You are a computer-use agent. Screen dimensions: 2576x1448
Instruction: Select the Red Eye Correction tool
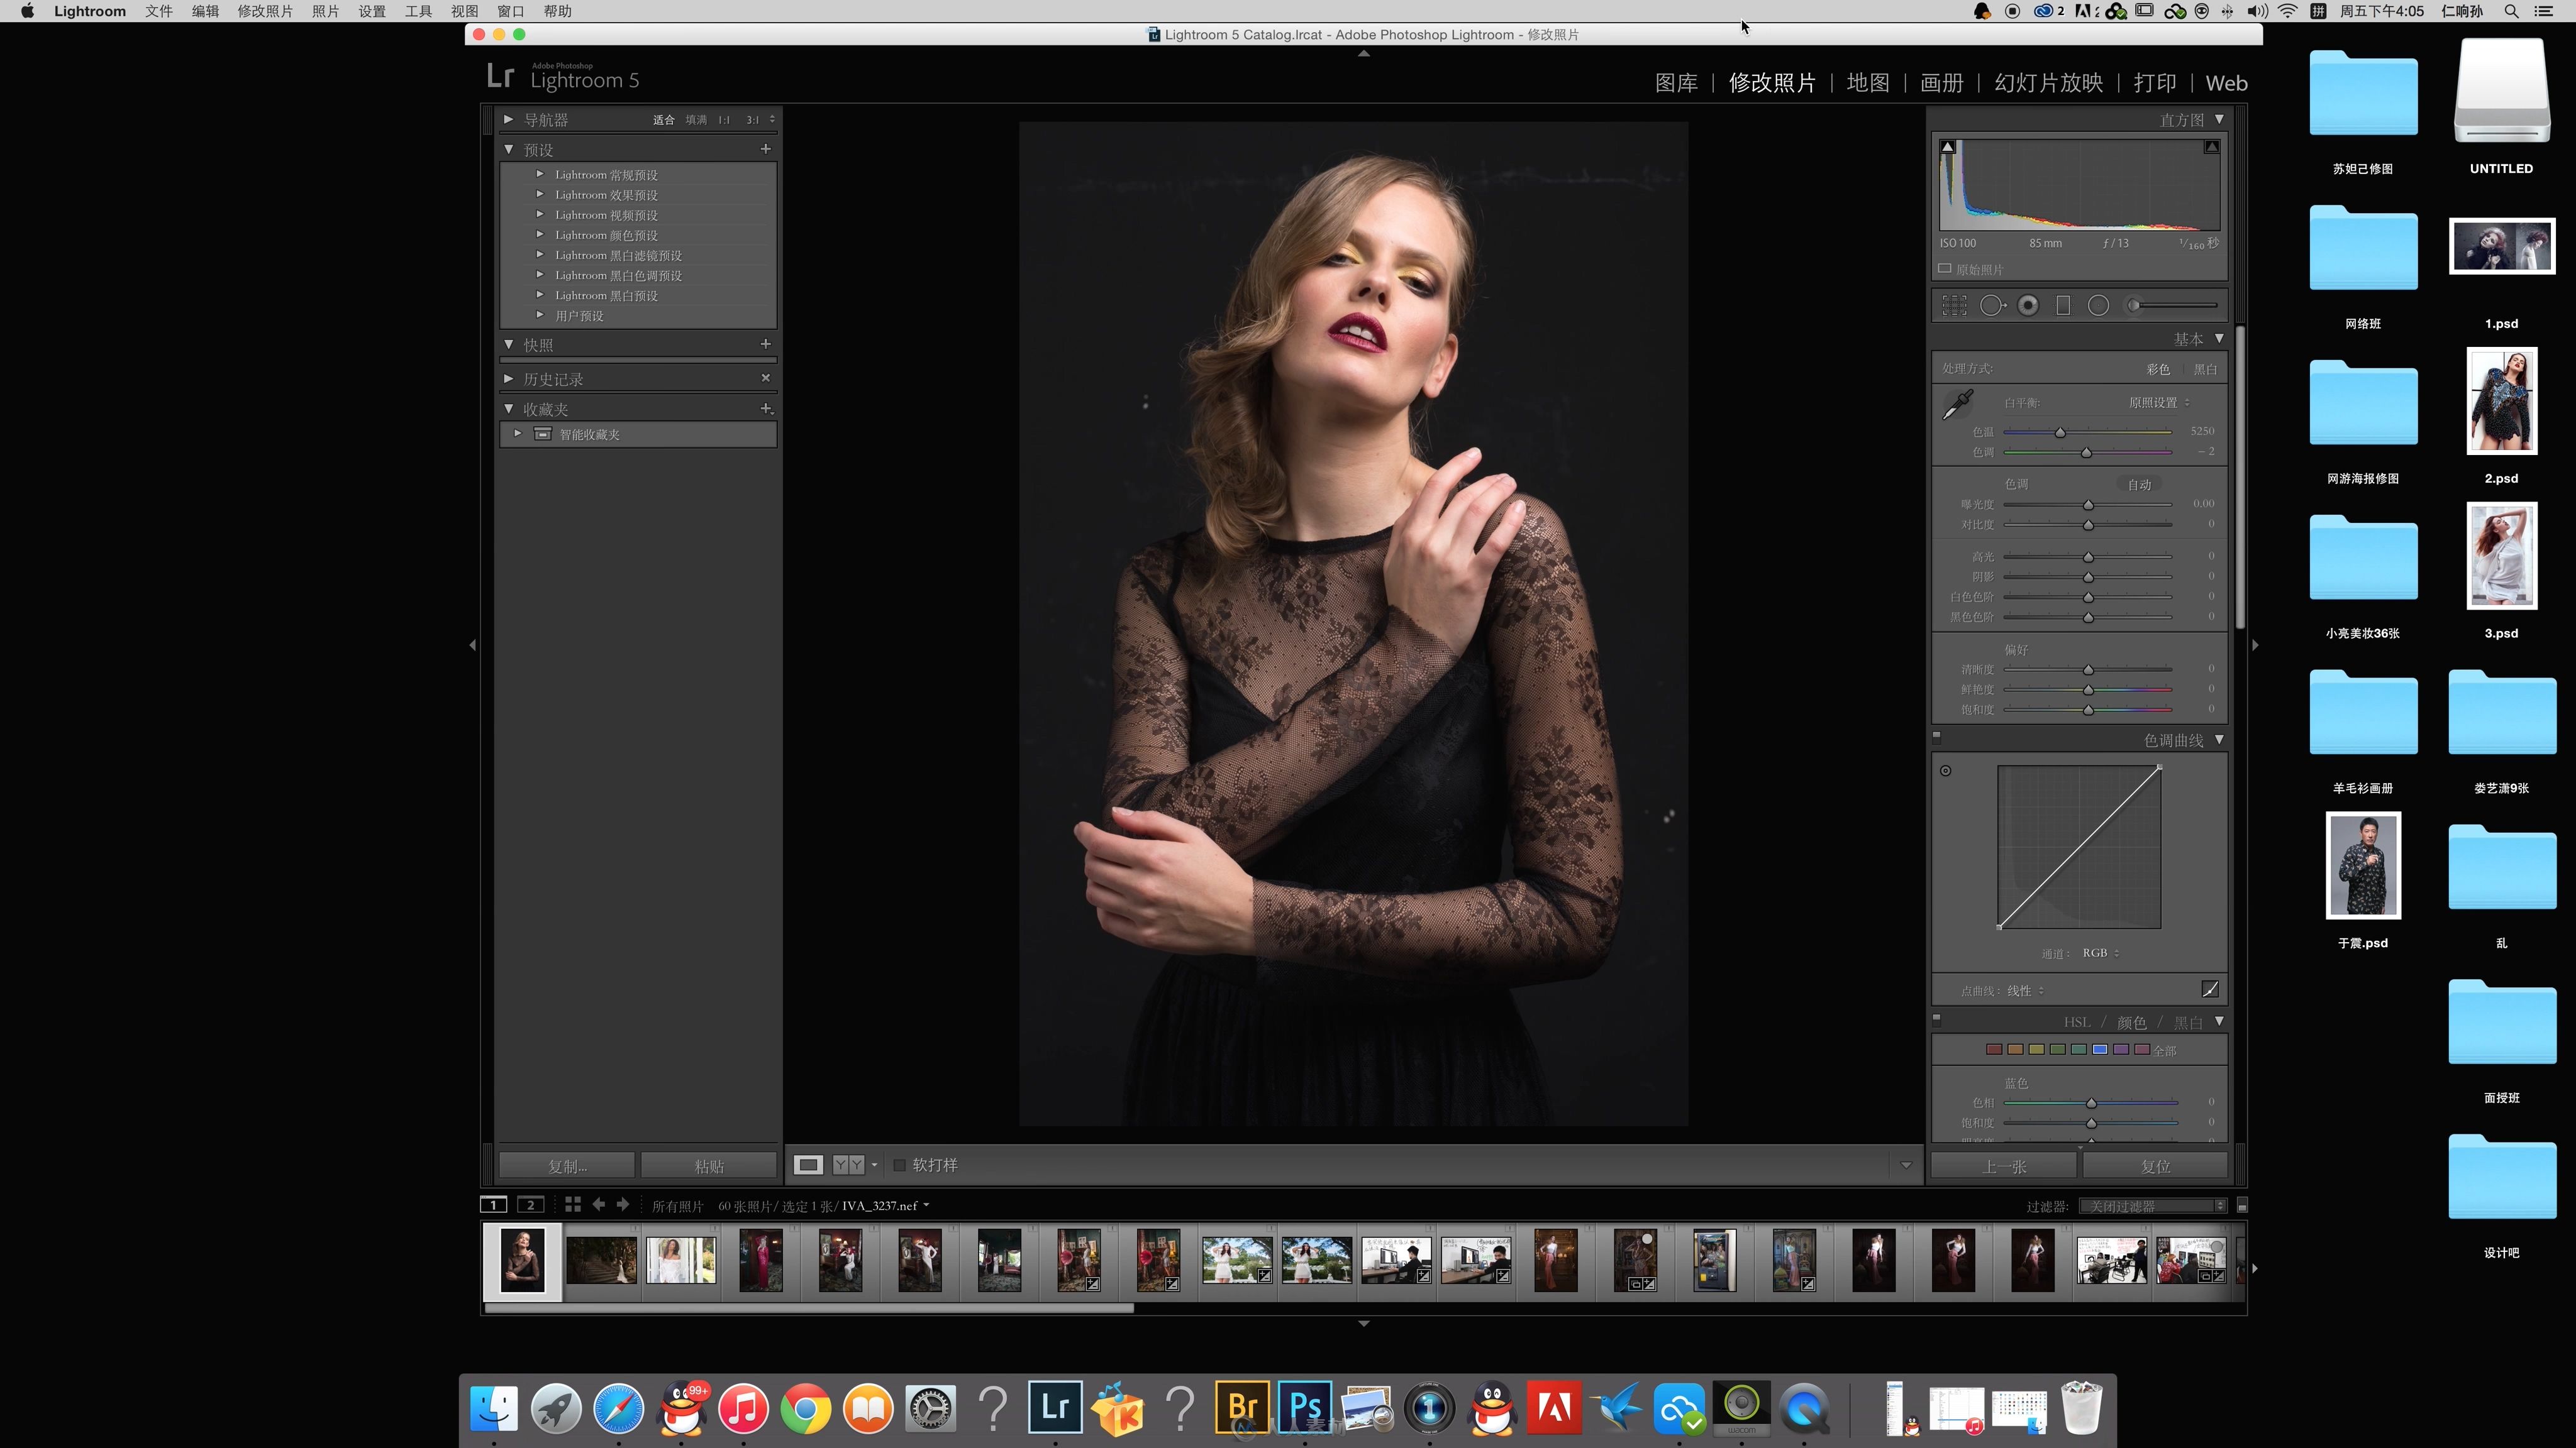point(2028,306)
